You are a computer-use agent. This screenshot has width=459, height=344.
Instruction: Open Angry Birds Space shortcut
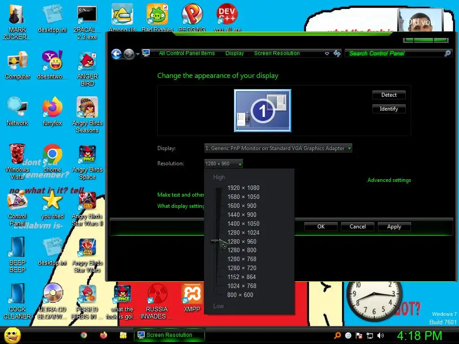[87, 162]
